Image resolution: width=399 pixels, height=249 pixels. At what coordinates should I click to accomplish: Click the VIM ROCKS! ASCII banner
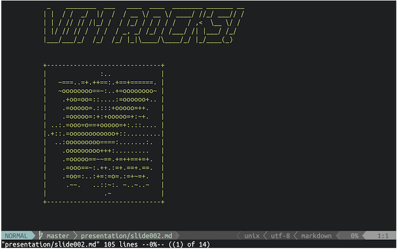click(x=144, y=26)
